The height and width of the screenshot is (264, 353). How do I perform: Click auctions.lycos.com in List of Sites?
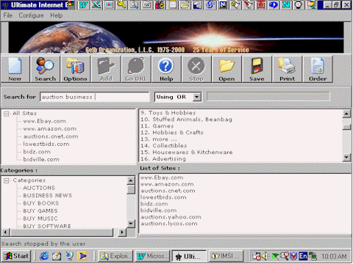click(169, 224)
